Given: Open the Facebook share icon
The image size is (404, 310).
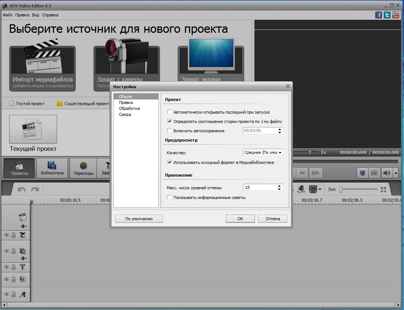Looking at the screenshot, I should pos(379,15).
